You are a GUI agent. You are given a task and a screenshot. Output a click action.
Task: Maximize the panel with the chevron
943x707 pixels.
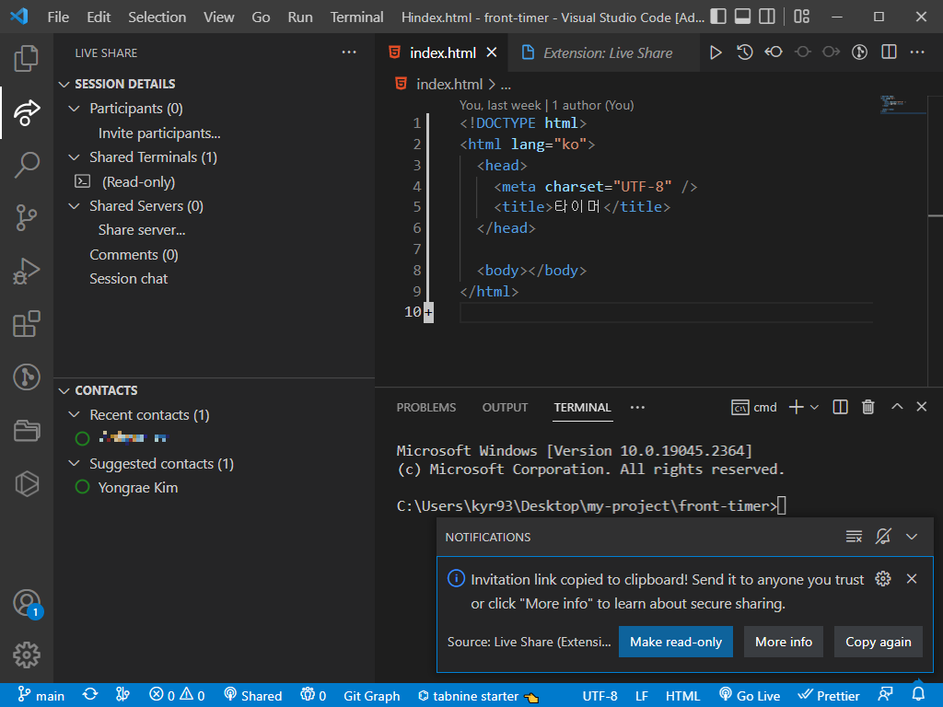click(x=896, y=406)
